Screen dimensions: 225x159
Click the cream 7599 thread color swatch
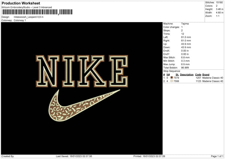pos(171,81)
